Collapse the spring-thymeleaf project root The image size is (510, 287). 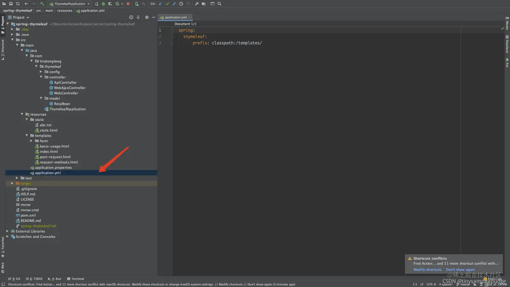tap(8, 24)
